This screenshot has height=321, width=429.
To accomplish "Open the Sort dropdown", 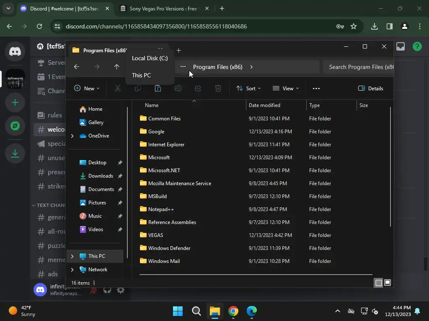I will (x=249, y=89).
